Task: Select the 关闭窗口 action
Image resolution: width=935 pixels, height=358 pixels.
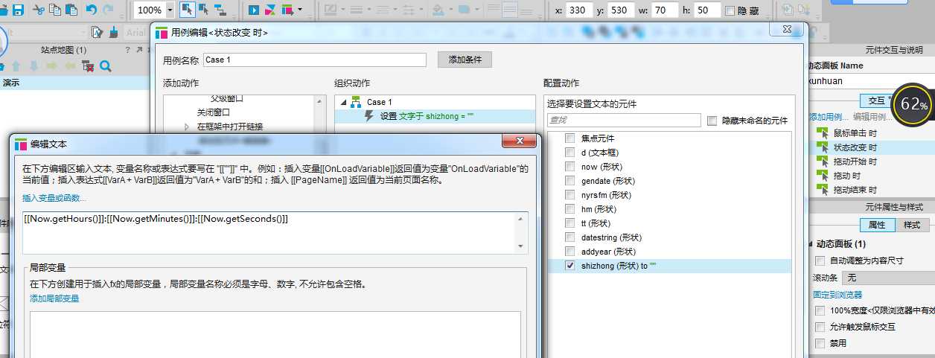Action: pos(214,112)
